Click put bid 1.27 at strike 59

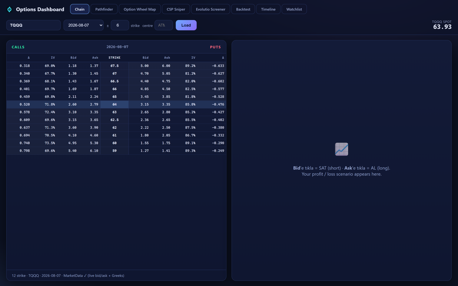click(x=145, y=151)
